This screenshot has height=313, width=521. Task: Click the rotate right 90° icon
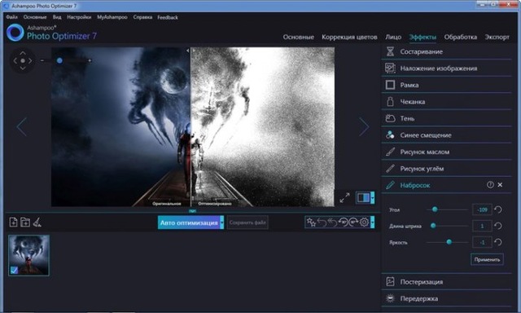click(x=353, y=222)
